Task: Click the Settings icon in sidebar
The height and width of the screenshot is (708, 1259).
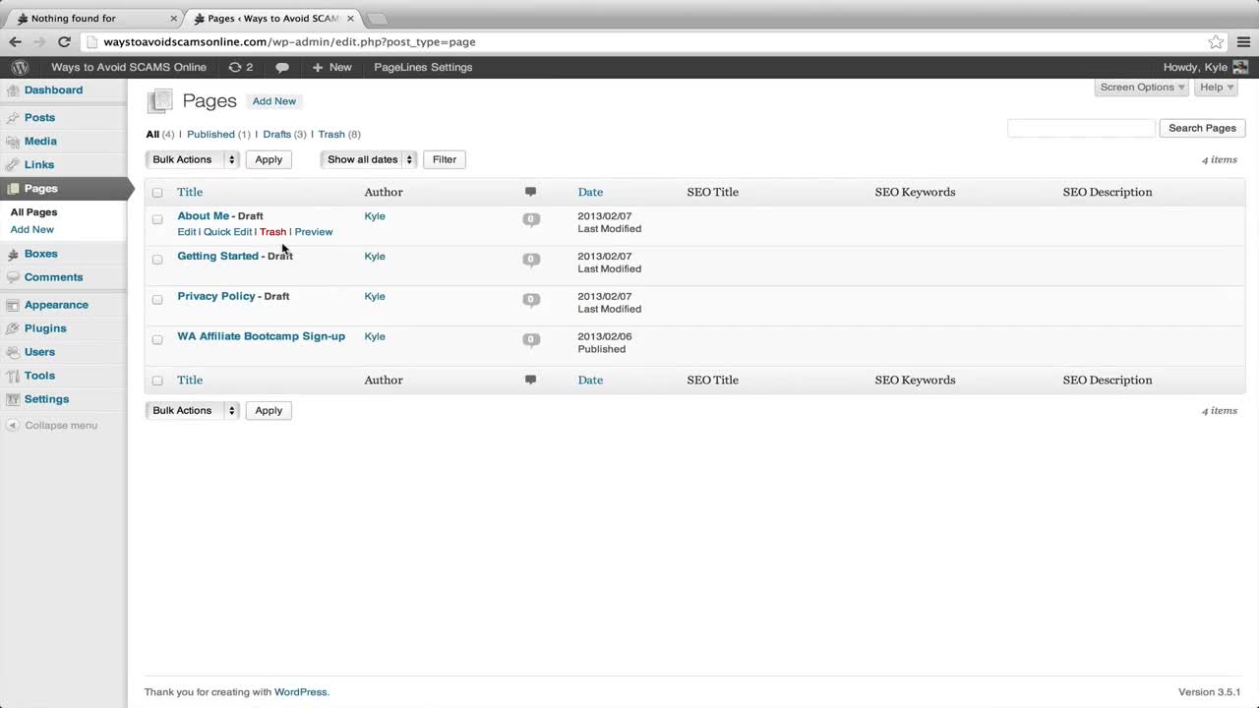Action: pyautogui.click(x=13, y=399)
